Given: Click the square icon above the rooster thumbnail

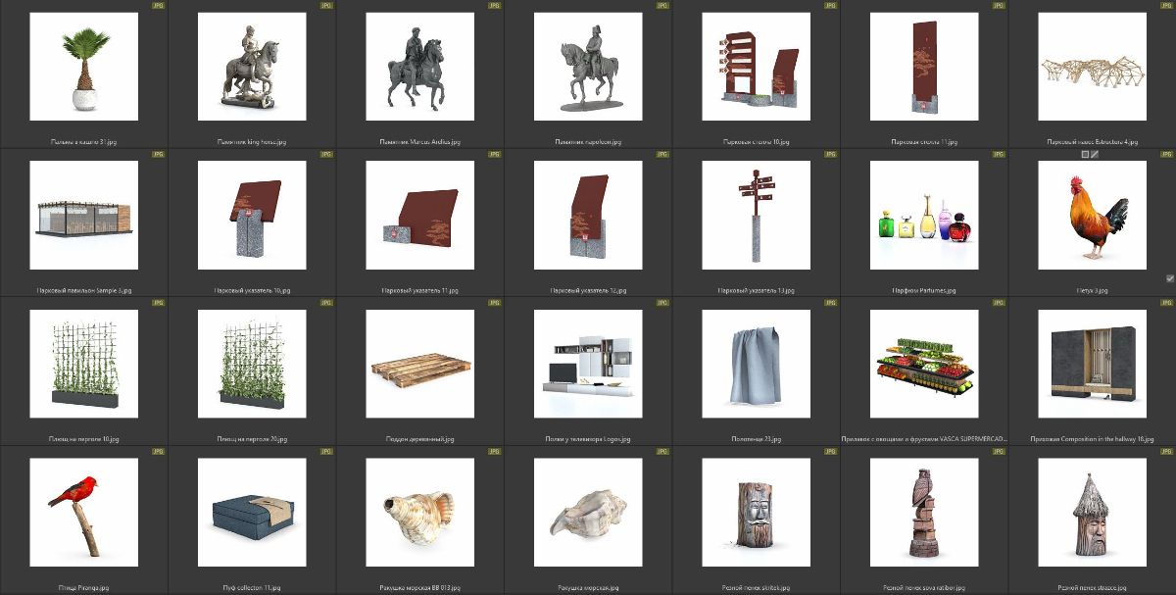Looking at the screenshot, I should point(1085,154).
